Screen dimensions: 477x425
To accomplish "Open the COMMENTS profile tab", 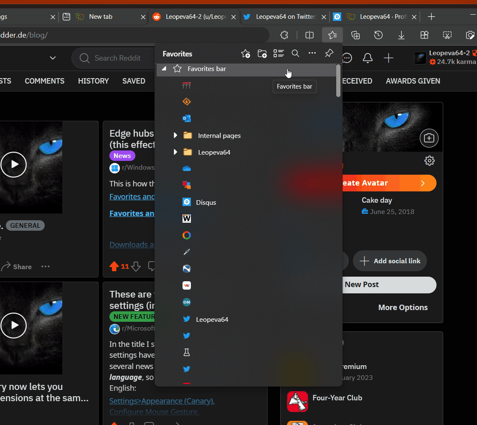I will click(45, 81).
